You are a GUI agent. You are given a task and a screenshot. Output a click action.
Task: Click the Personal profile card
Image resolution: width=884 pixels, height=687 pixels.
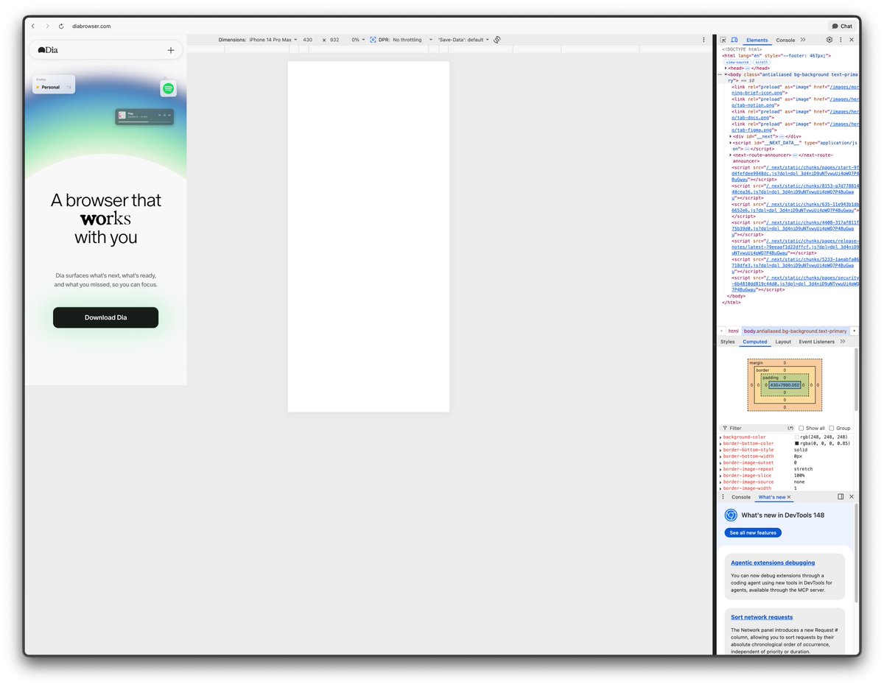(x=54, y=85)
